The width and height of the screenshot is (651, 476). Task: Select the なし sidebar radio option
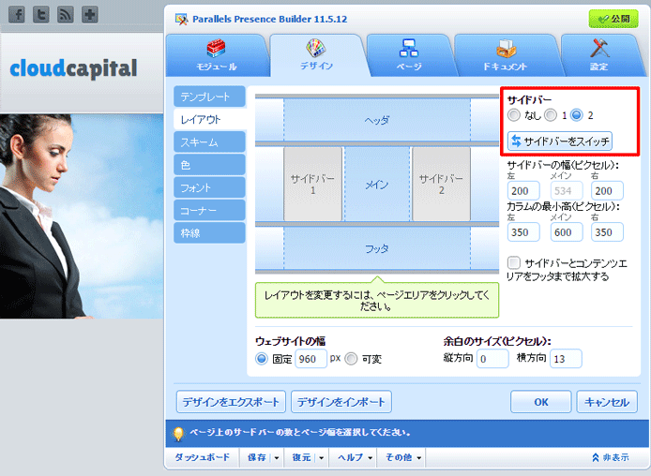tap(513, 115)
